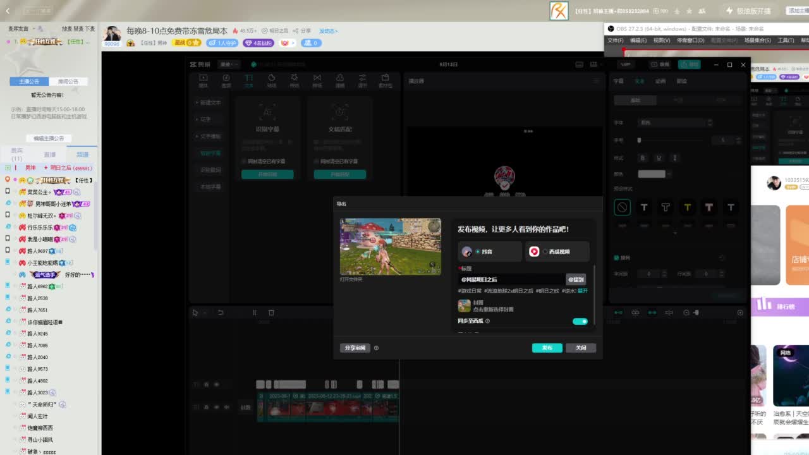Screen dimensions: 809x455
Task: Open the 特效 effects tab in editor
Action: click(x=294, y=81)
